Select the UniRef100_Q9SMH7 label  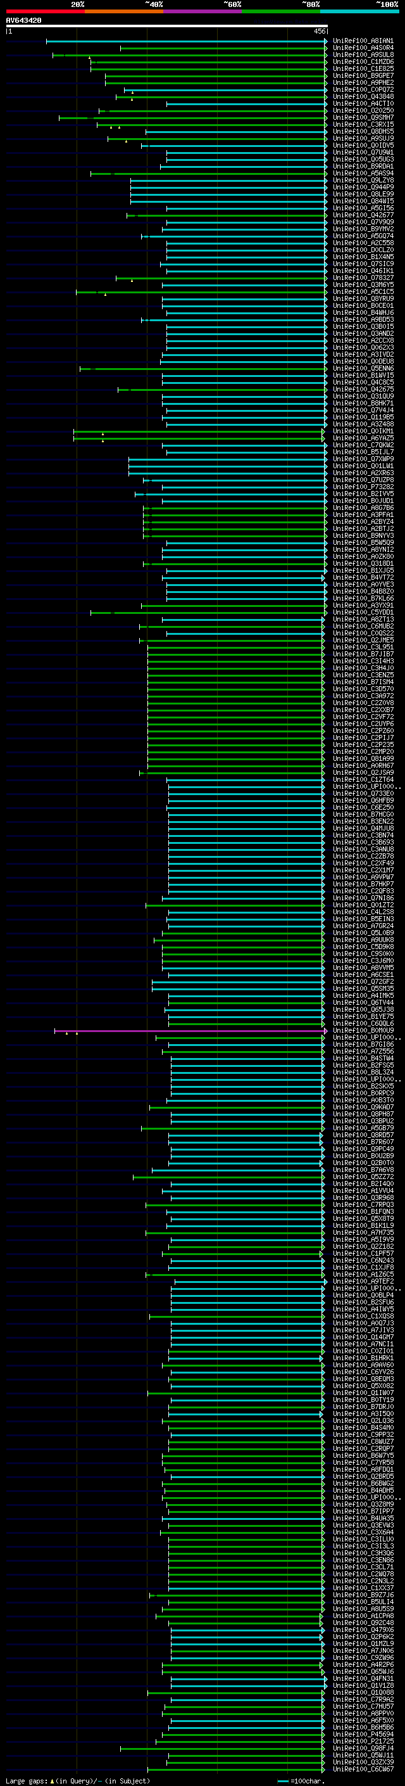click(x=363, y=118)
